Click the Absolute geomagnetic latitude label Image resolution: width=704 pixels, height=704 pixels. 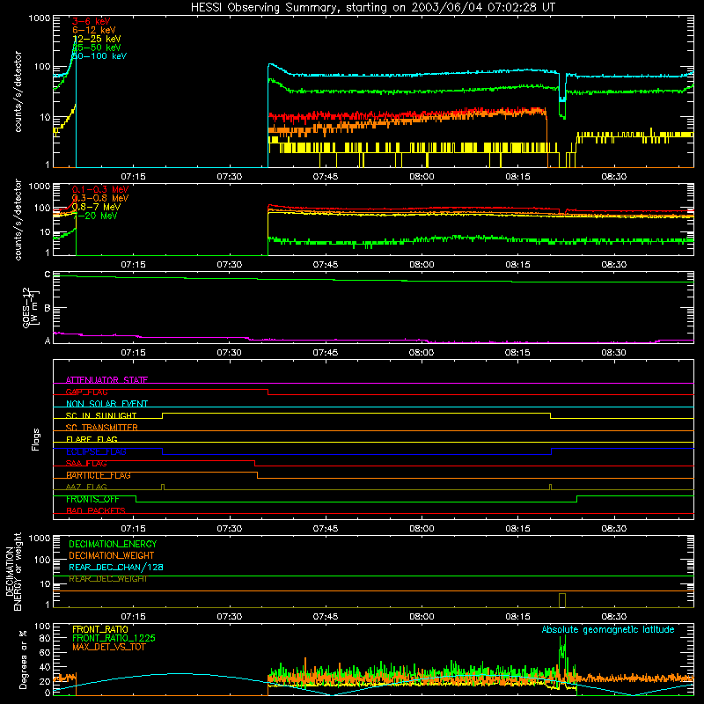(x=608, y=629)
